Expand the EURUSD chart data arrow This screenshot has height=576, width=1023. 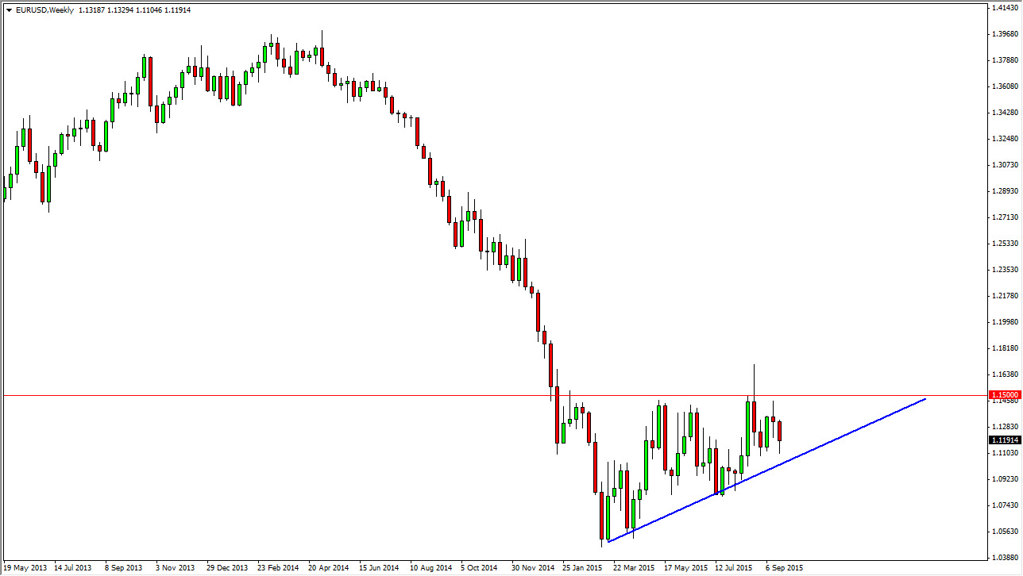click(7, 11)
